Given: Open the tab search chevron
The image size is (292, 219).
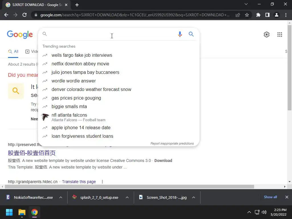Looking at the screenshot, I should pyautogui.click(x=246, y=4).
